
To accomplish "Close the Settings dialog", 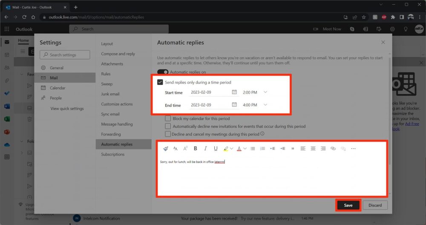I will click(x=383, y=42).
